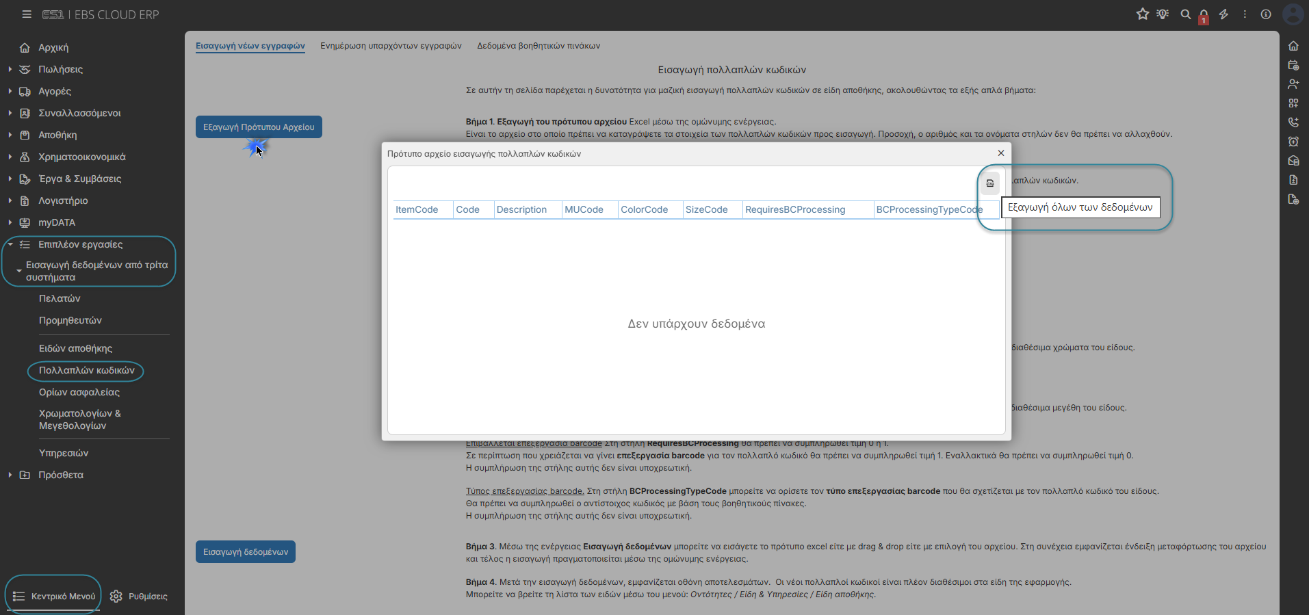Switch to Ενημέρωση υπαρχόντων εγγραφών tab
The height and width of the screenshot is (615, 1309).
coord(391,46)
